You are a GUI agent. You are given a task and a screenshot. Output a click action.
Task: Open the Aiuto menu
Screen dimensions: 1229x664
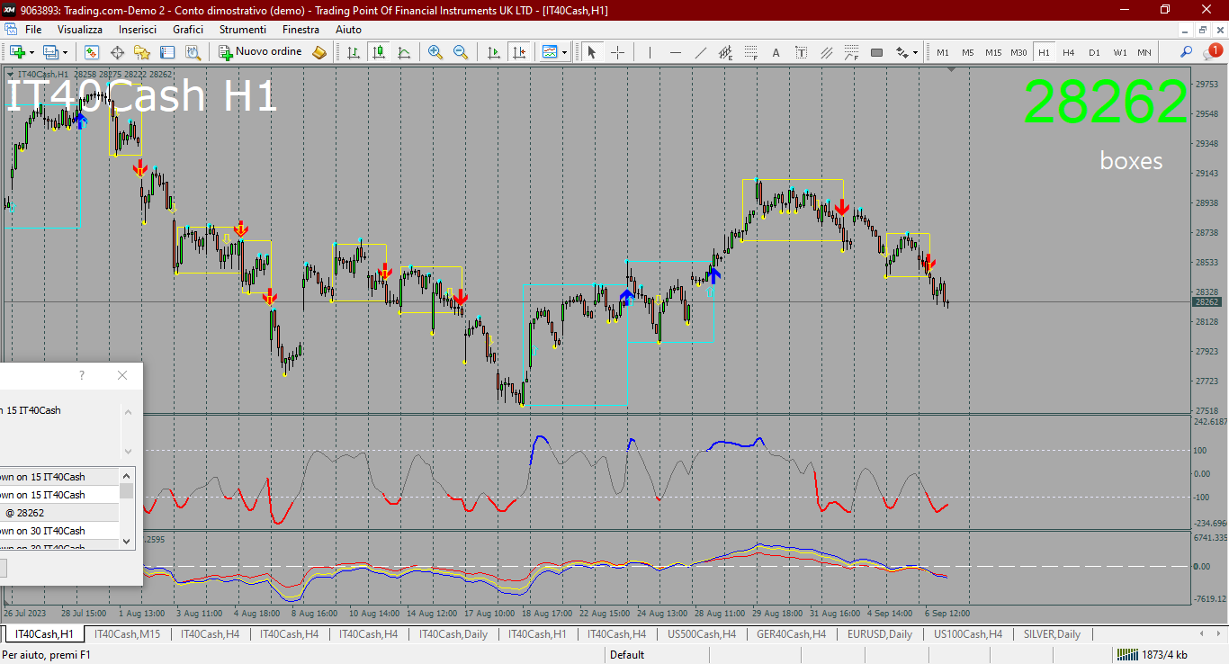pyautogui.click(x=348, y=30)
